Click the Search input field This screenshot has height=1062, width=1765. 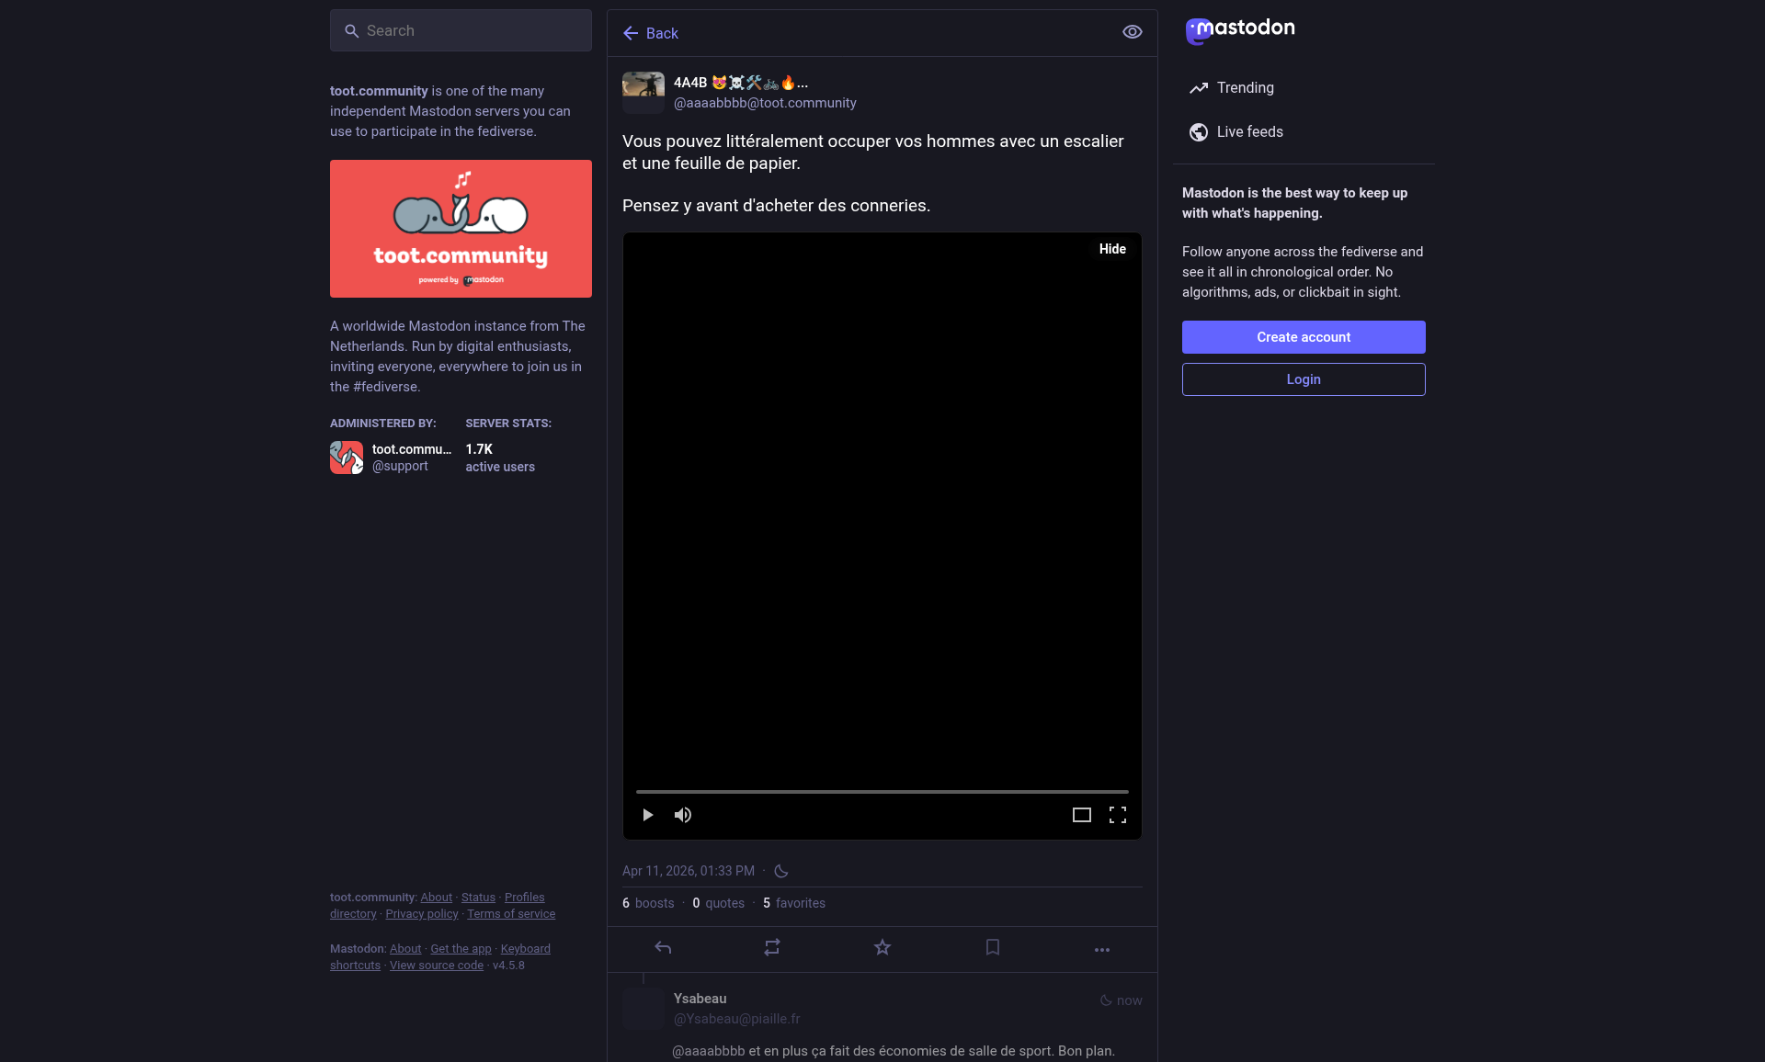click(461, 30)
